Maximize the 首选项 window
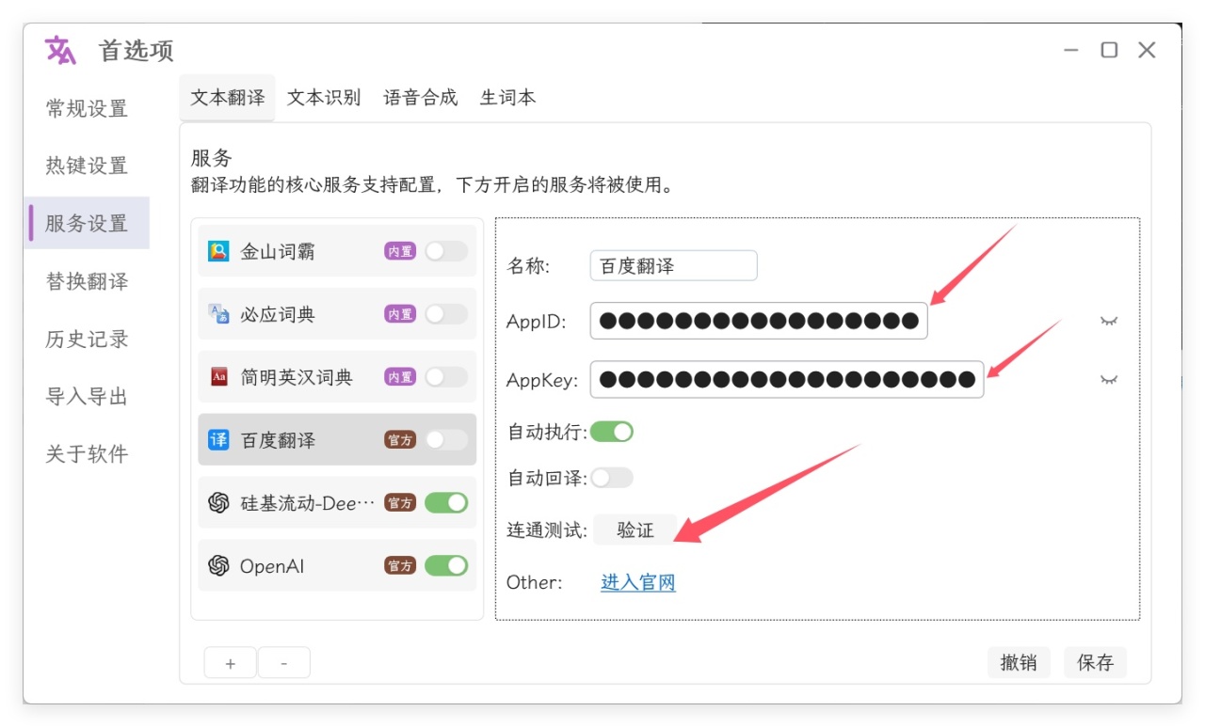Screen dimensions: 1205x727 (x=1109, y=50)
